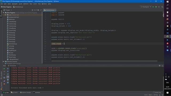Viewport: 171px width, 96px height.
Task: Open Windows notification center icon
Action: pos(168,93)
